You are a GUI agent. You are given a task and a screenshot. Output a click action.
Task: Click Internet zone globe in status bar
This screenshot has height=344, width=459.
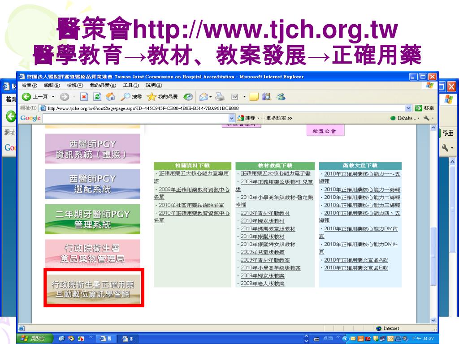point(379,328)
